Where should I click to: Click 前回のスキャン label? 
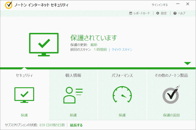pyautogui.click(x=81, y=49)
